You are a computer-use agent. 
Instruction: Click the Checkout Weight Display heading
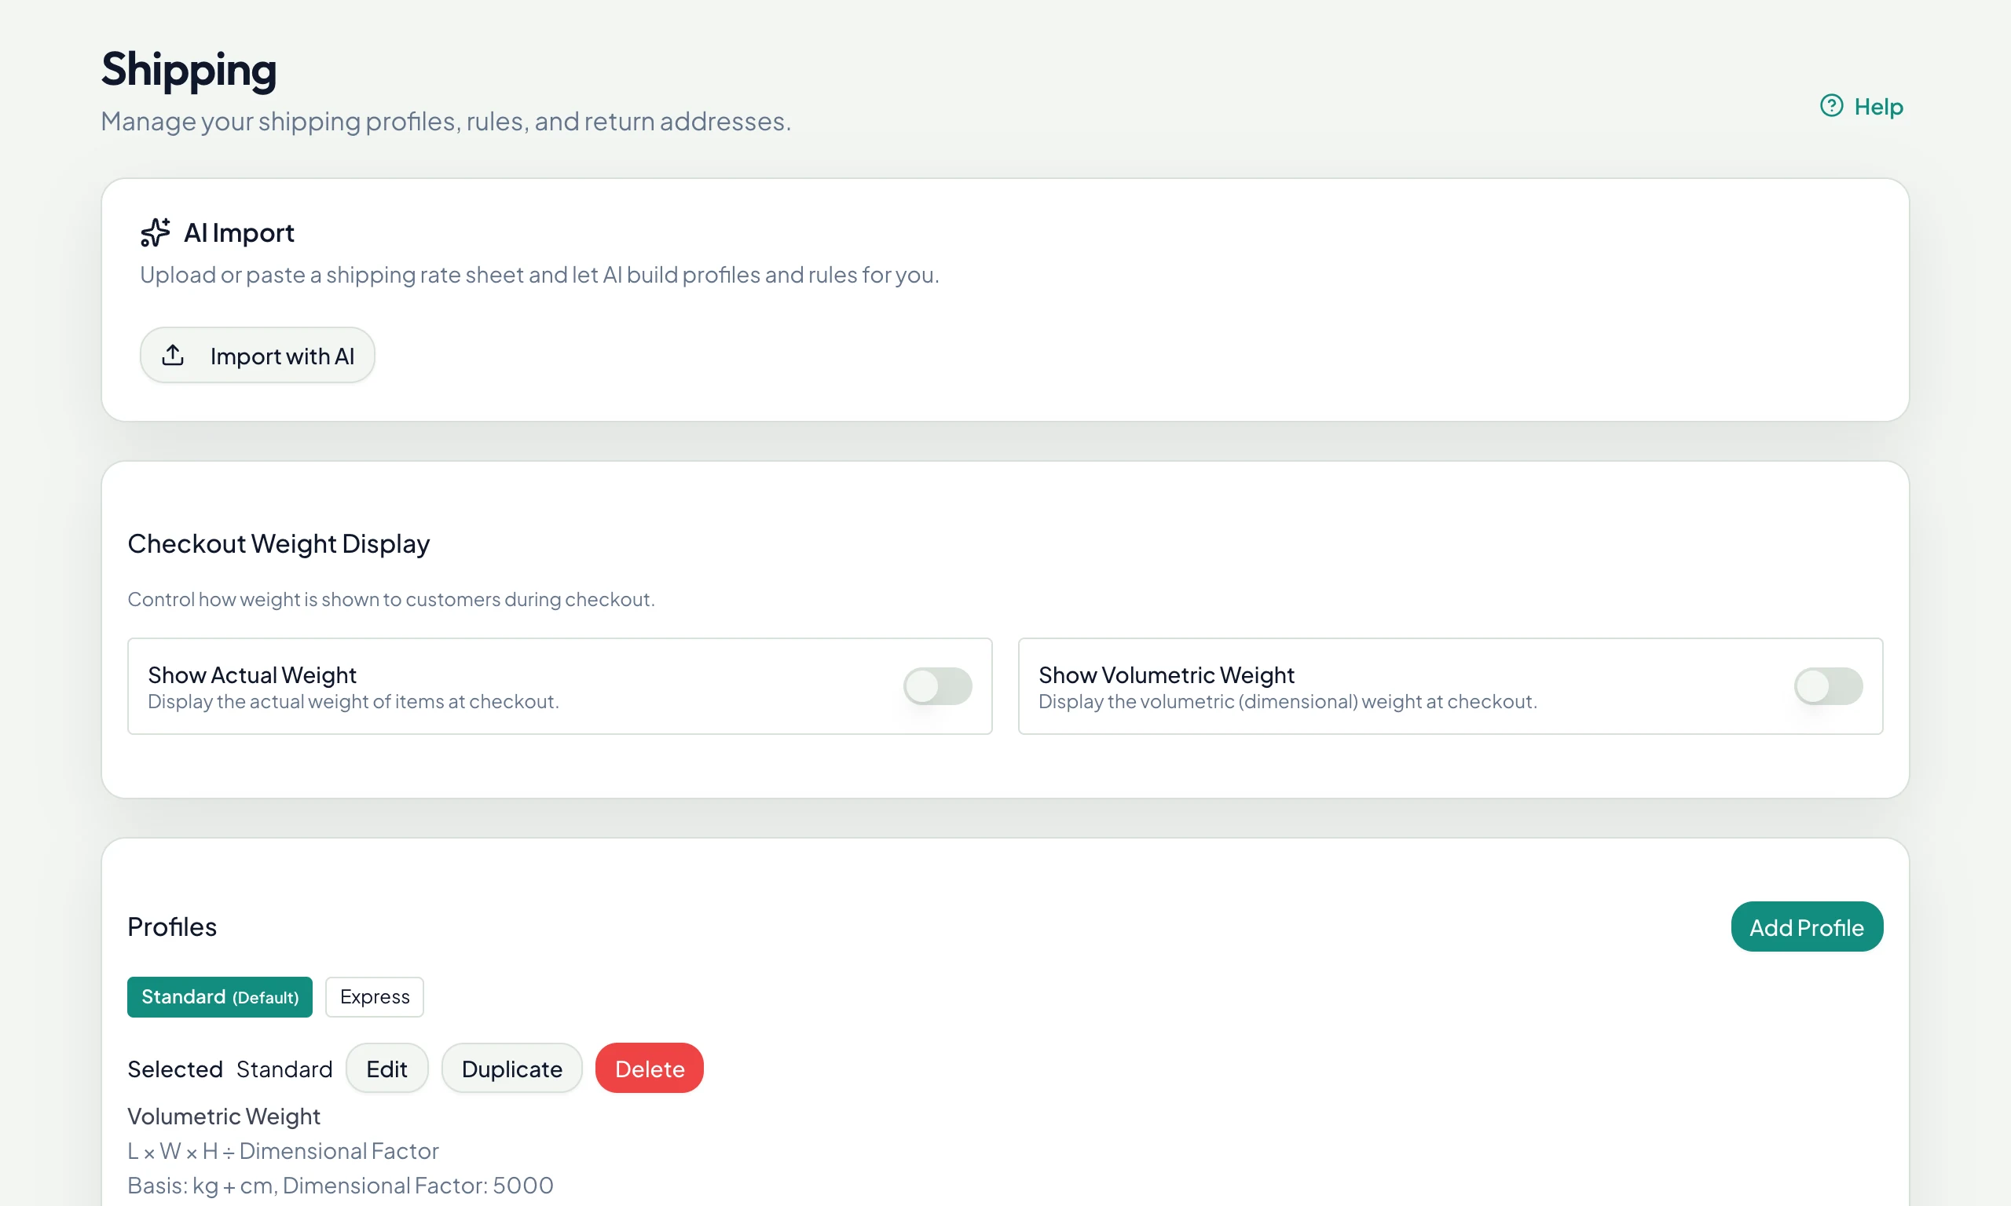[x=279, y=543]
